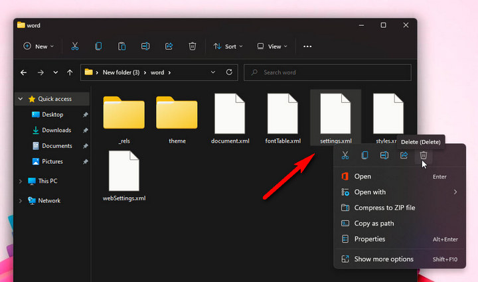This screenshot has height=282, width=478.
Task: Select the webSettings.xml file
Action: pos(124,176)
